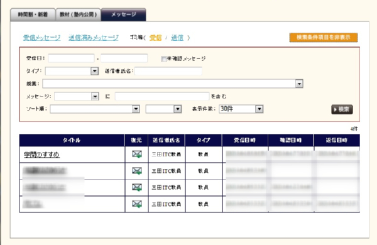Viewport: 377px width, 245px height.
Task: Open the タイプ dropdown
Action: click(x=72, y=71)
